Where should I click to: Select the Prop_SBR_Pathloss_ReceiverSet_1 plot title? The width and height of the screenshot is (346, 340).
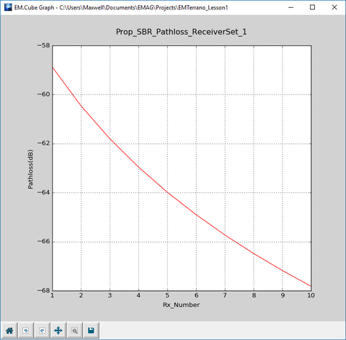point(182,32)
